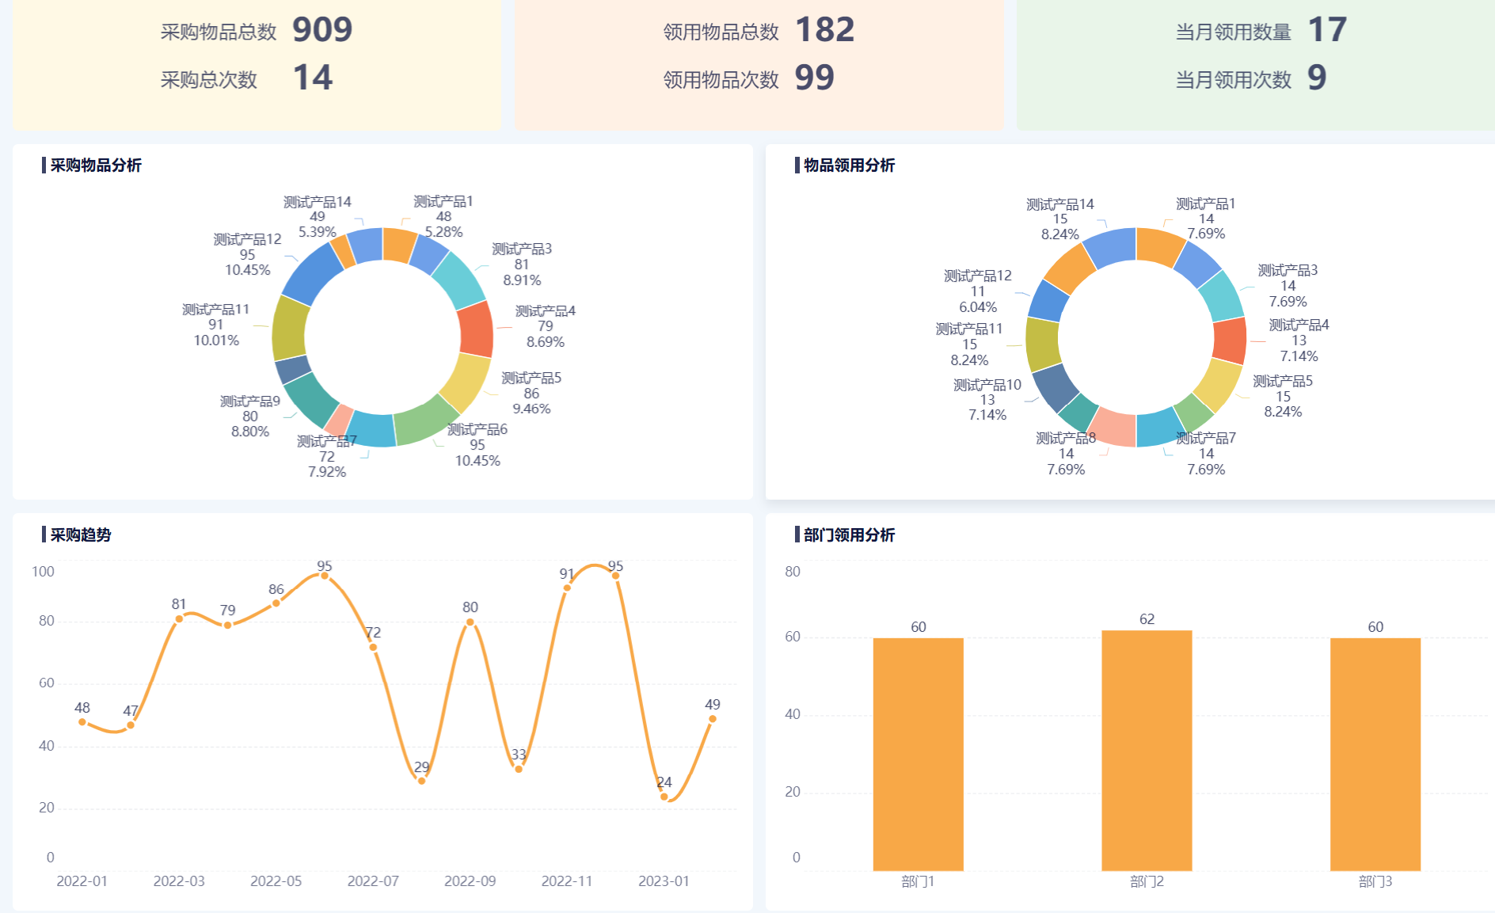Click the 2022-01 data point valued 48
This screenshot has height=913, width=1495.
pyautogui.click(x=82, y=721)
